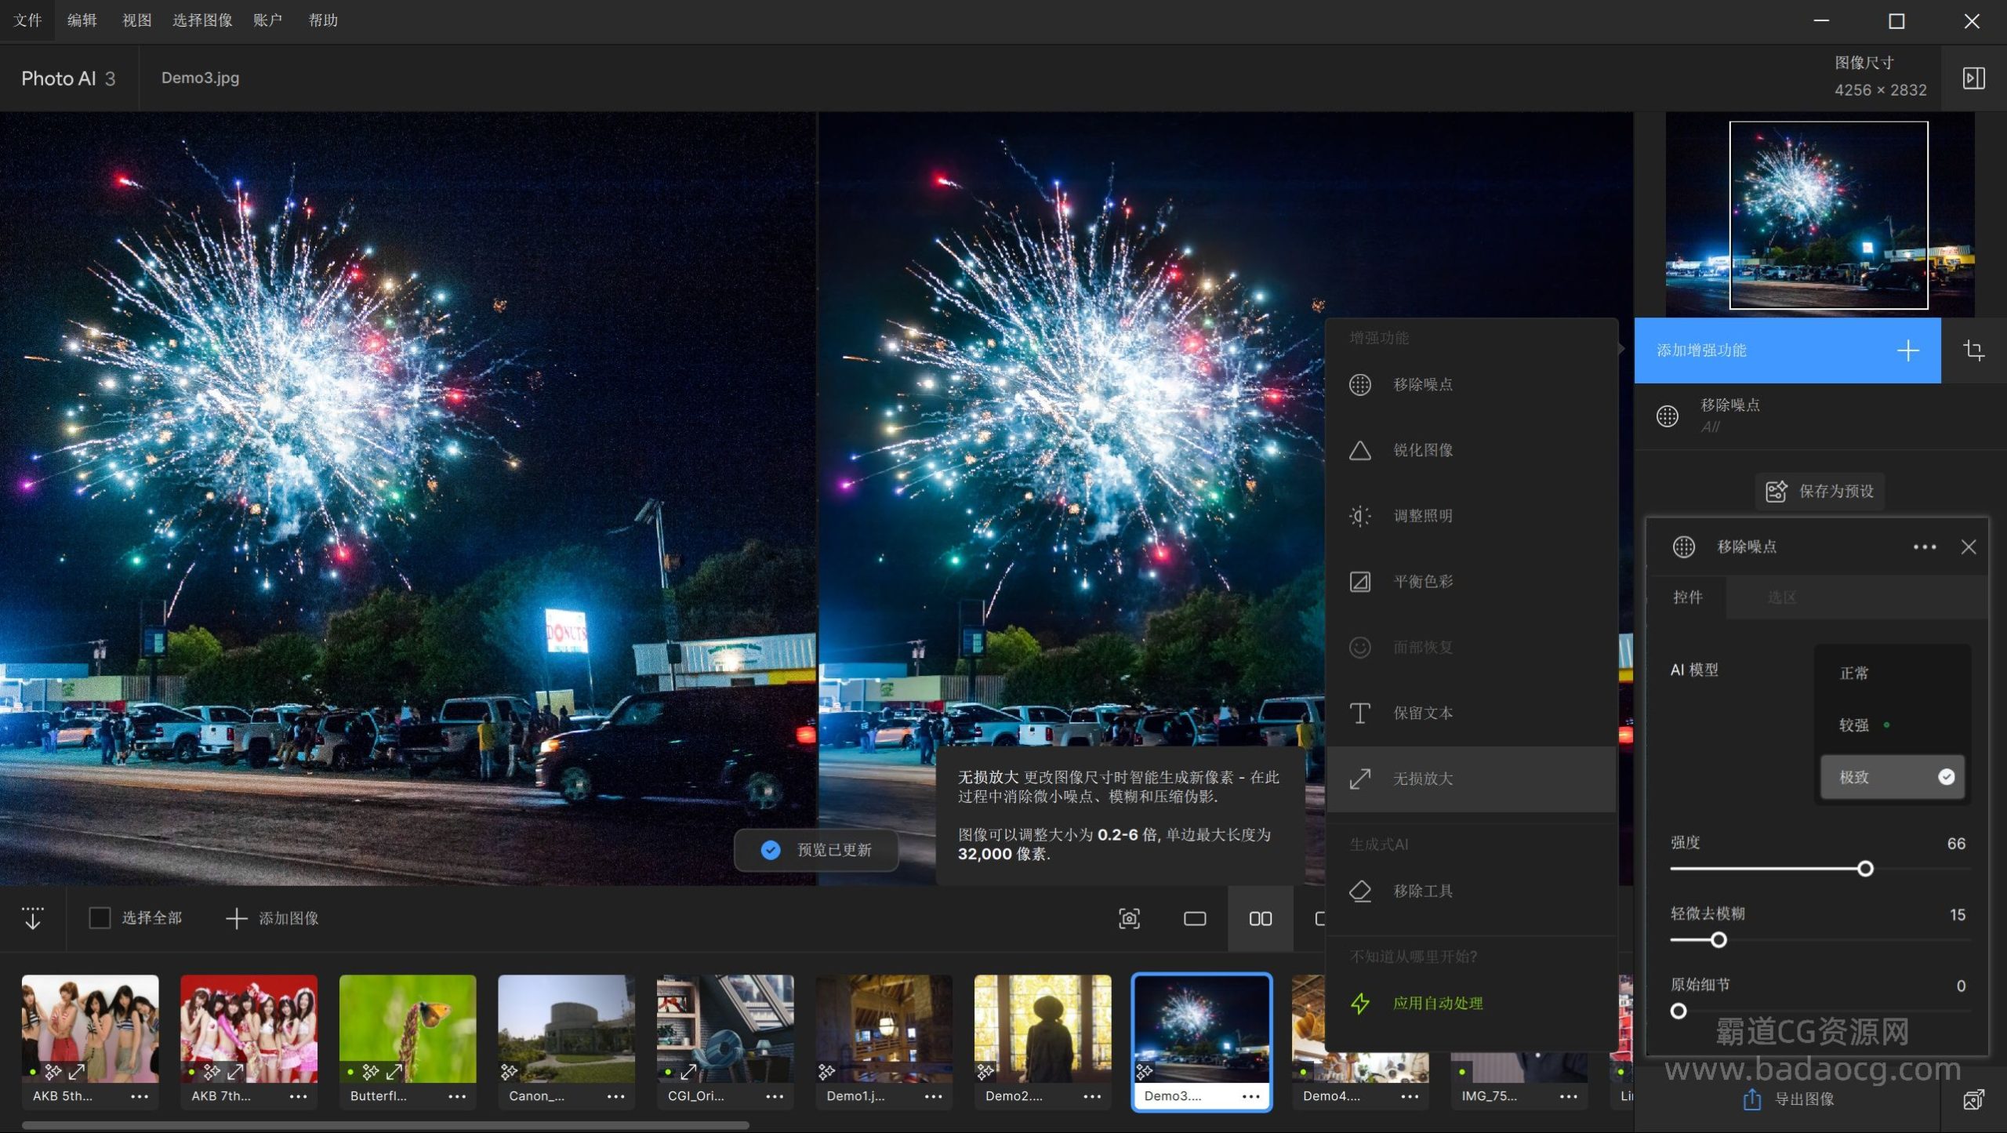
Task: Adjust the 原始细节 slider handle
Action: (x=1679, y=1011)
